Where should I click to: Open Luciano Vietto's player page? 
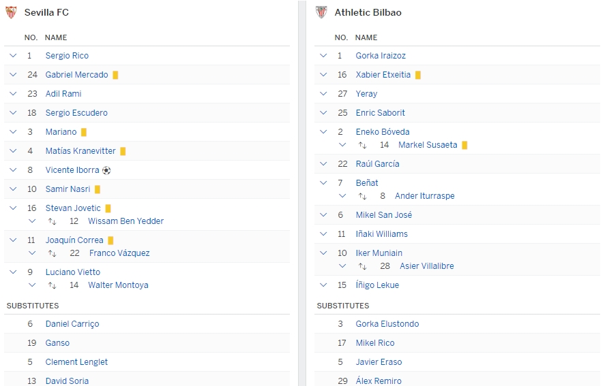click(x=72, y=272)
